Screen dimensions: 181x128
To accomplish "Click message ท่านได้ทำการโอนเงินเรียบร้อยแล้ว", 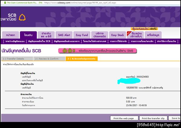I will click(18, 64).
